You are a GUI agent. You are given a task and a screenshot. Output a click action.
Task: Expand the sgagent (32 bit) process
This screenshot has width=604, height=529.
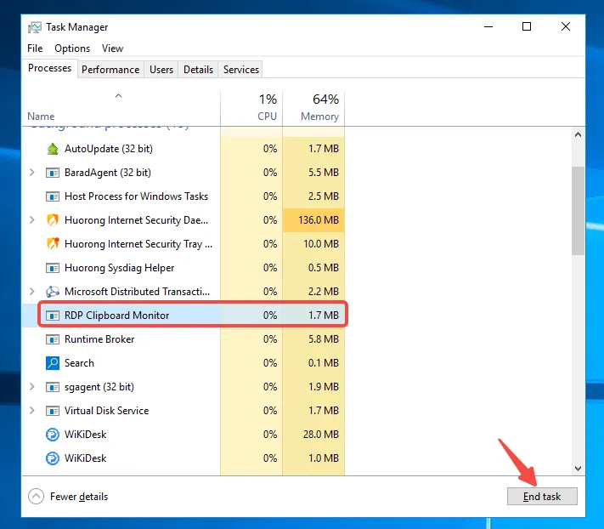click(32, 387)
